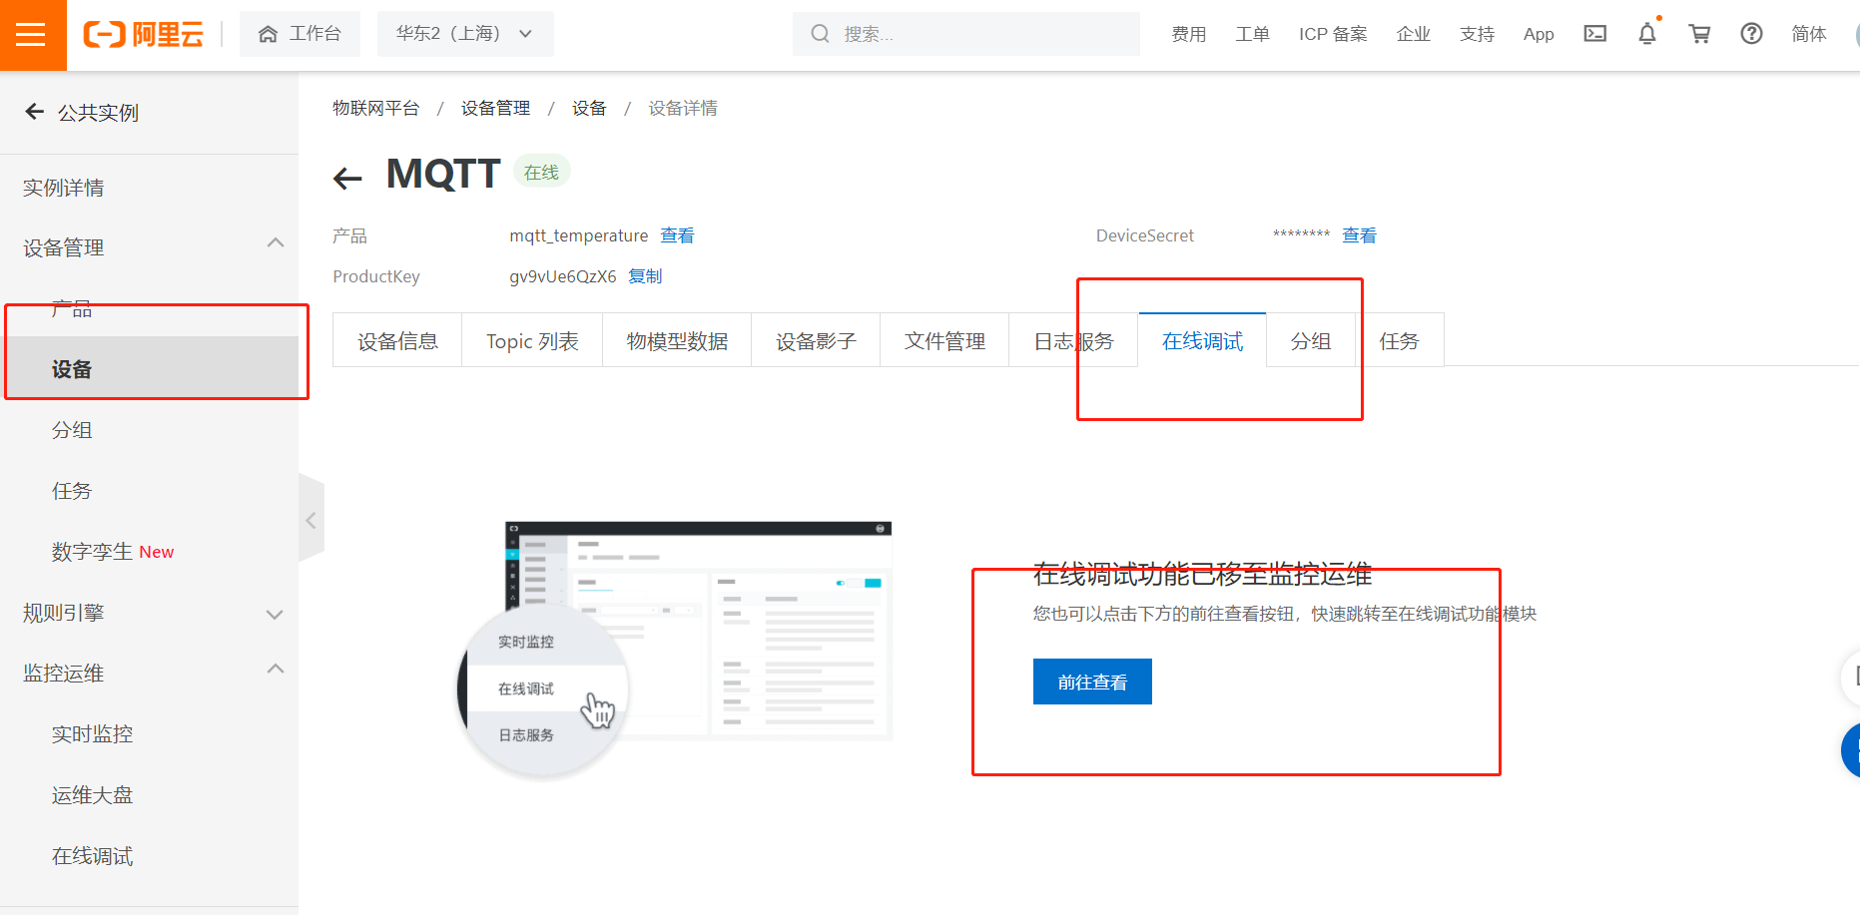Collapse the 设备管理 section
The width and height of the screenshot is (1860, 915).
pyautogui.click(x=276, y=243)
